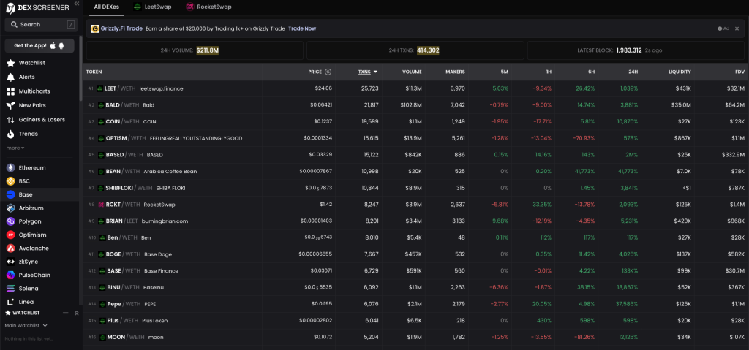Sort by the MAKERS column header

tap(455, 72)
